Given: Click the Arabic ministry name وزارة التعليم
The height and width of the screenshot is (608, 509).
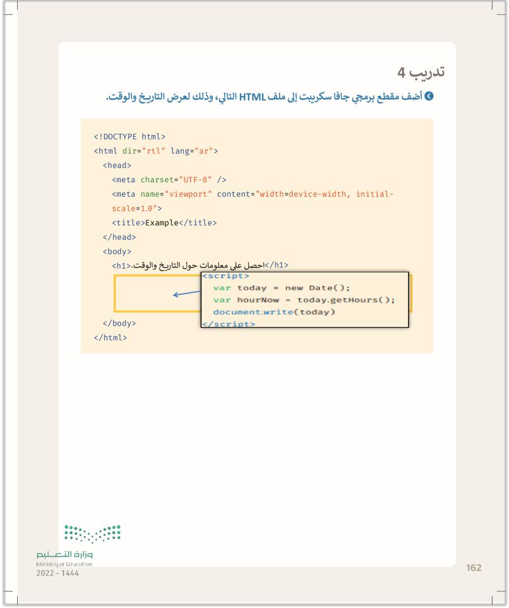Looking at the screenshot, I should [64, 554].
